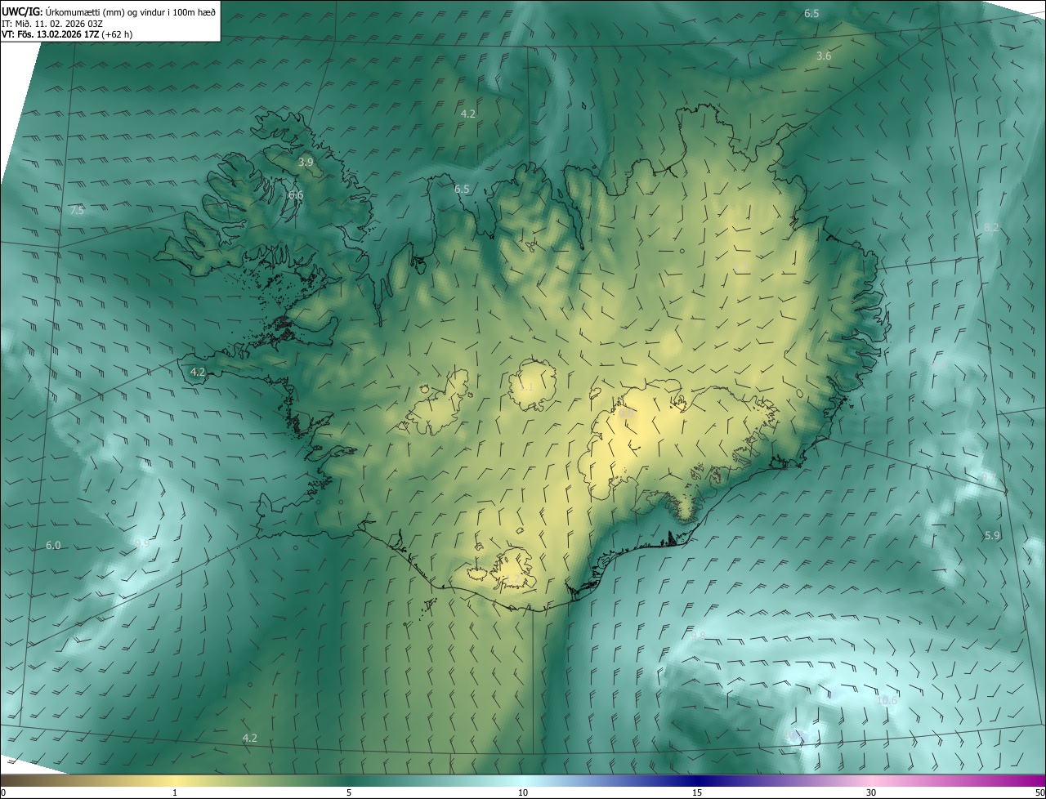This screenshot has width=1046, height=799.
Task: Click the '8.2' value on the map
Action: click(x=991, y=227)
